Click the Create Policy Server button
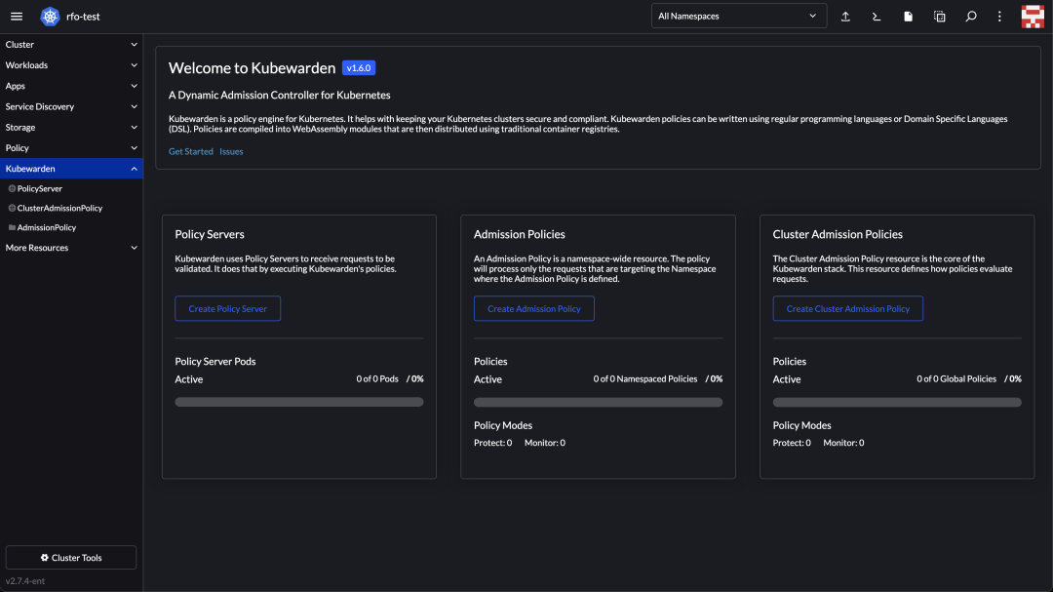This screenshot has height=592, width=1053. (x=227, y=309)
